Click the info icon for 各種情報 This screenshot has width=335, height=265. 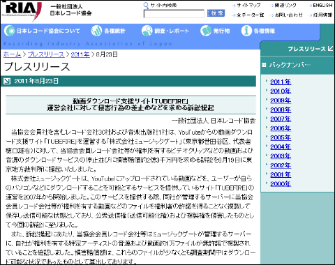coord(246,31)
